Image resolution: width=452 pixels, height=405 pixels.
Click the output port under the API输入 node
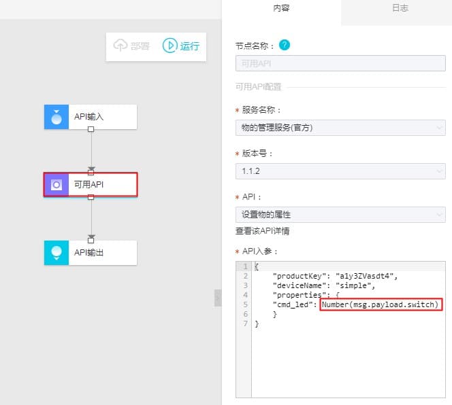click(x=91, y=129)
